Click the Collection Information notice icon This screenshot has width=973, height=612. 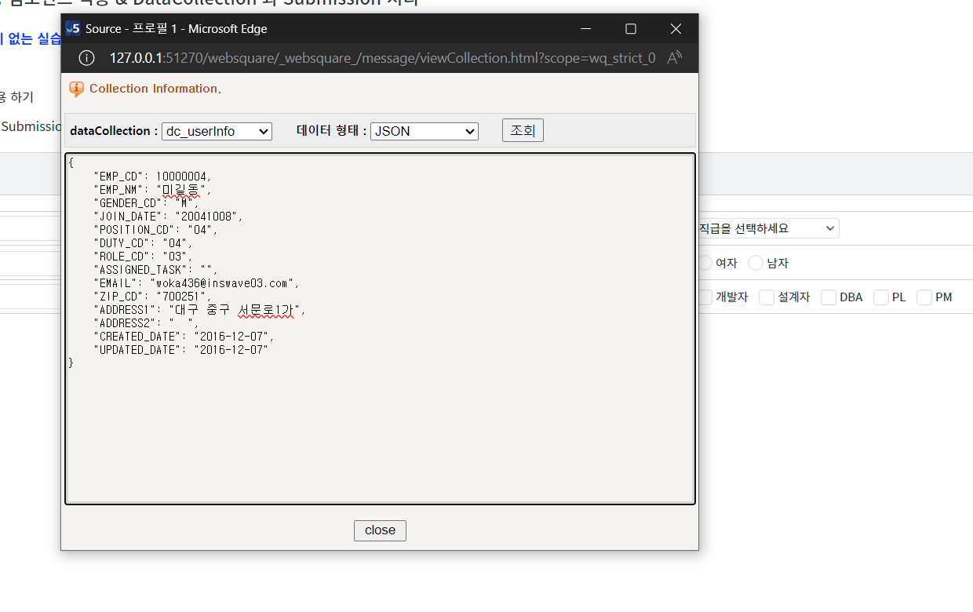click(x=76, y=89)
